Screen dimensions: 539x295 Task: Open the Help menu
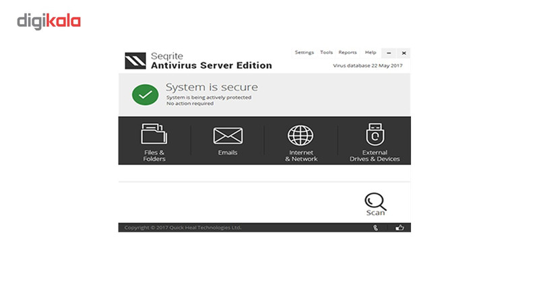click(x=370, y=53)
